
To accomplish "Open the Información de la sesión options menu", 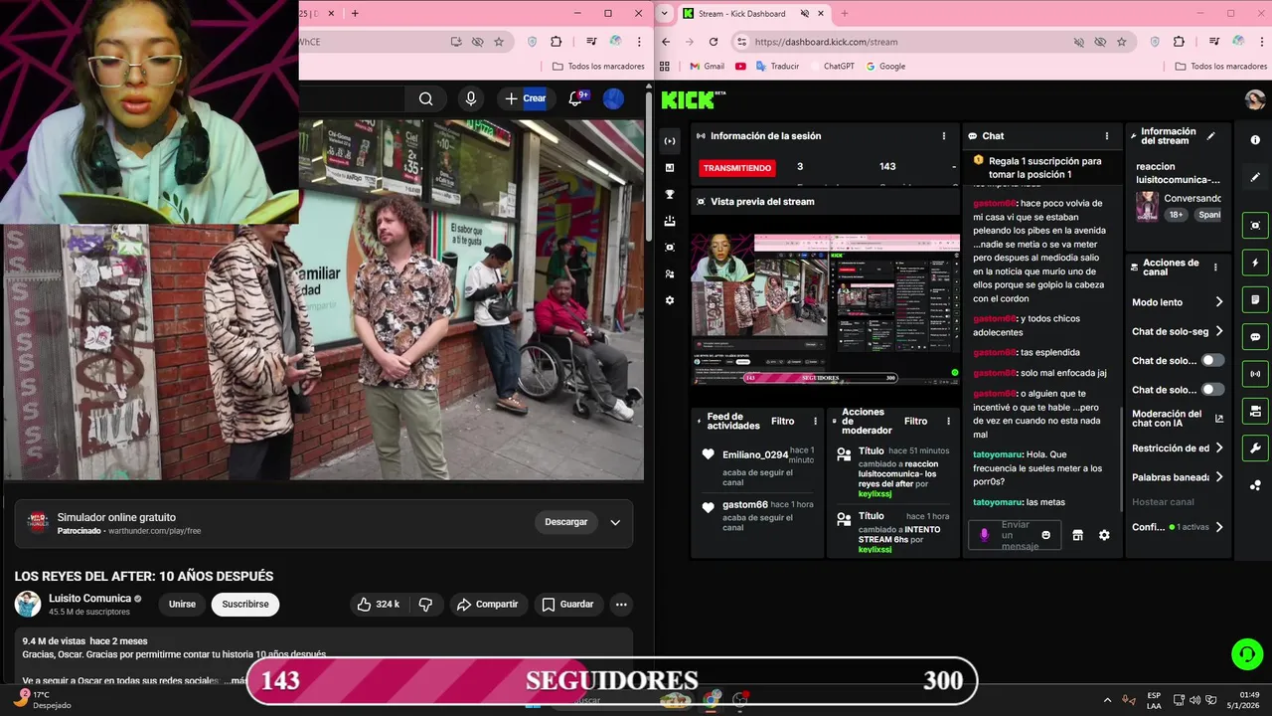I will coord(944,135).
